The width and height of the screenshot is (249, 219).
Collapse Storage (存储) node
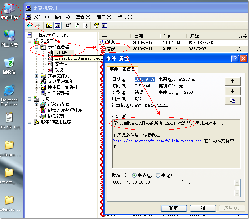coord(30,99)
